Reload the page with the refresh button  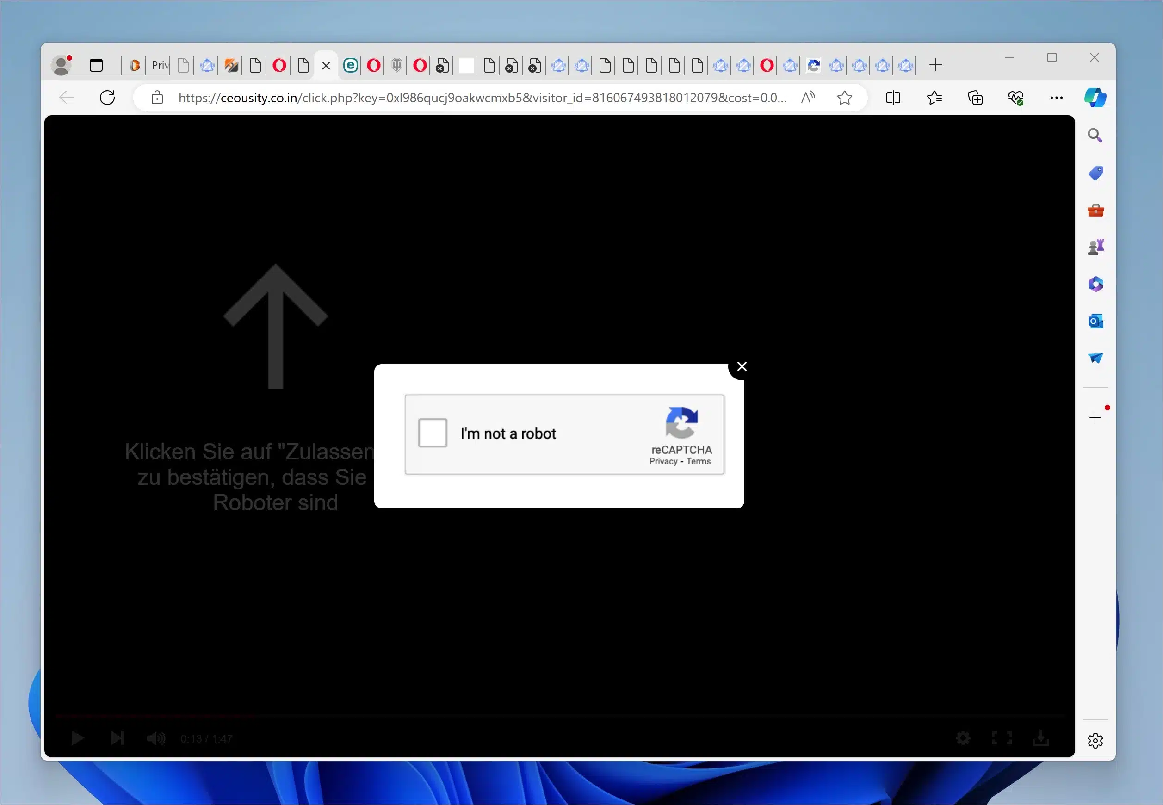coord(107,97)
